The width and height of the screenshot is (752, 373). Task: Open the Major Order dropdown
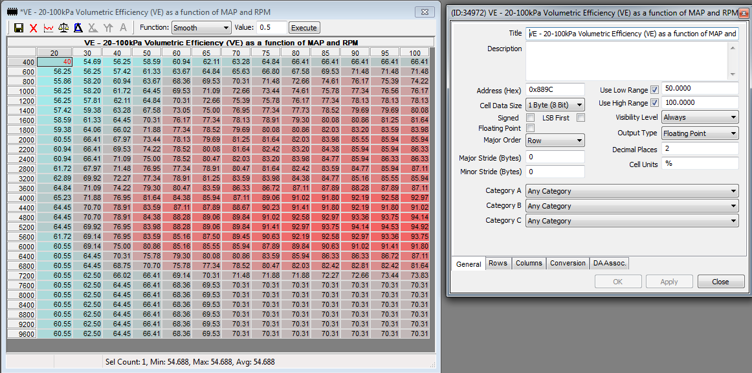click(x=555, y=141)
